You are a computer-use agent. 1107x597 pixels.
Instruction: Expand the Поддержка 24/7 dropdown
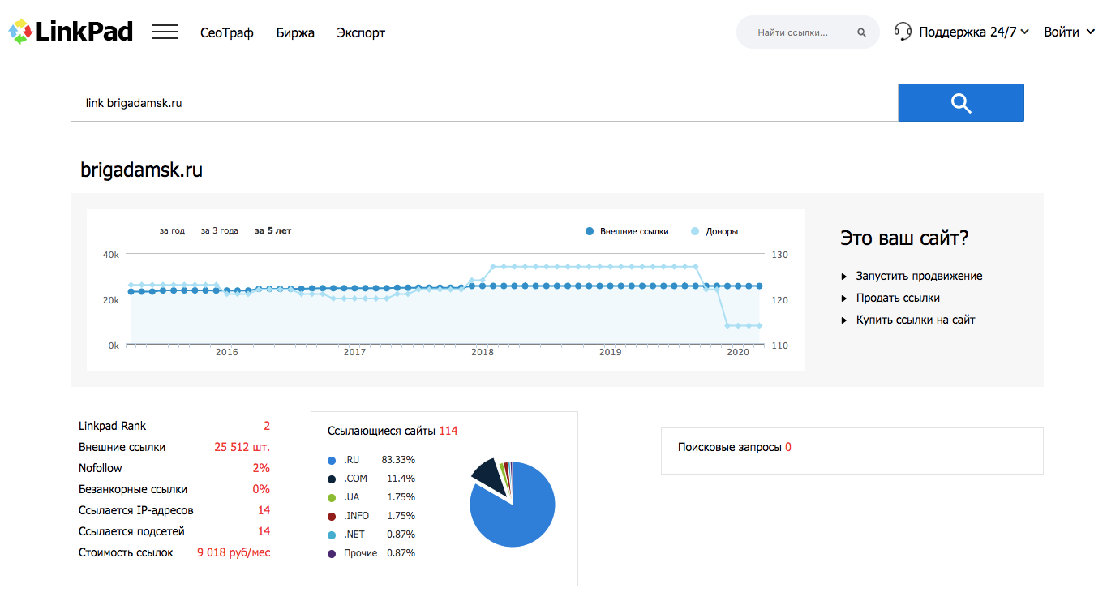pos(973,32)
